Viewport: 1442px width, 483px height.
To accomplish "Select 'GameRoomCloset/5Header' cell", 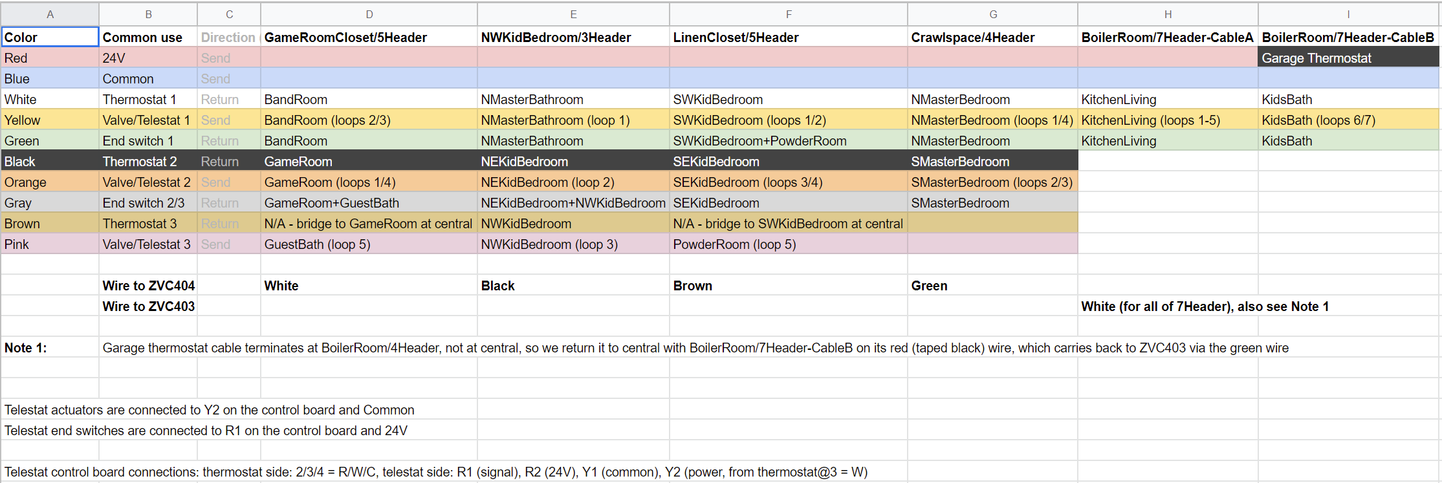I will click(x=369, y=37).
